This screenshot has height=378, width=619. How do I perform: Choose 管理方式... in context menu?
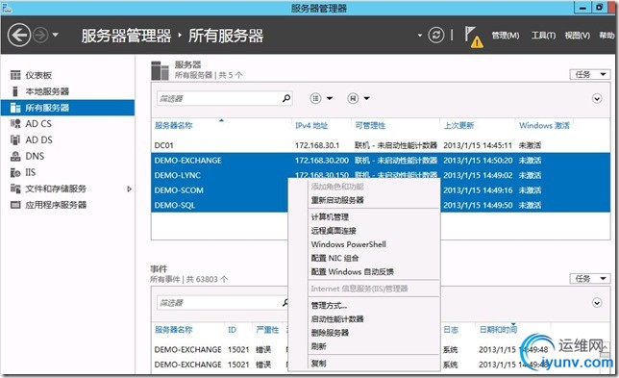pyautogui.click(x=329, y=305)
